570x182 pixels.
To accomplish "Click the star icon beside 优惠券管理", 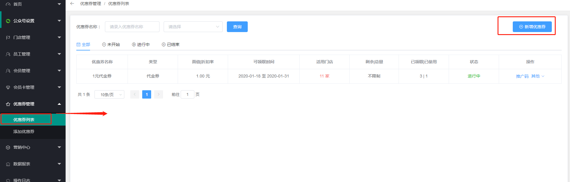I will [x=8, y=104].
